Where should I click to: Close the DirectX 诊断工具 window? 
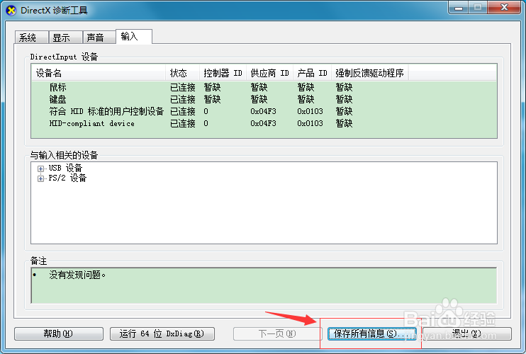[x=504, y=7]
